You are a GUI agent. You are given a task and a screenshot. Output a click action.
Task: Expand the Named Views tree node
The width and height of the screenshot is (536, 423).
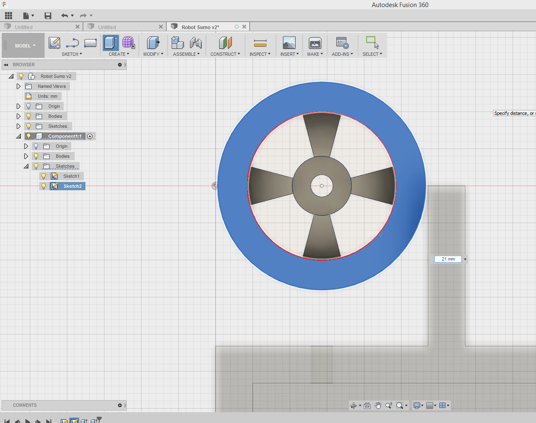coord(18,86)
